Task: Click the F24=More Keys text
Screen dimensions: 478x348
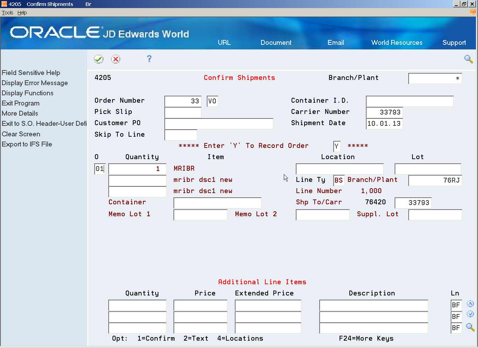Action: pos(366,339)
